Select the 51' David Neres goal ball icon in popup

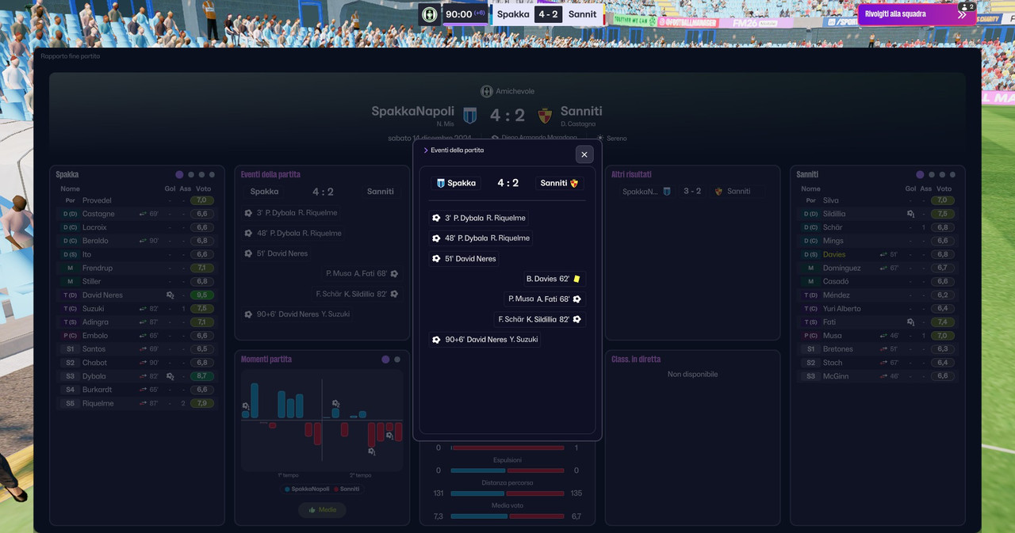click(436, 259)
